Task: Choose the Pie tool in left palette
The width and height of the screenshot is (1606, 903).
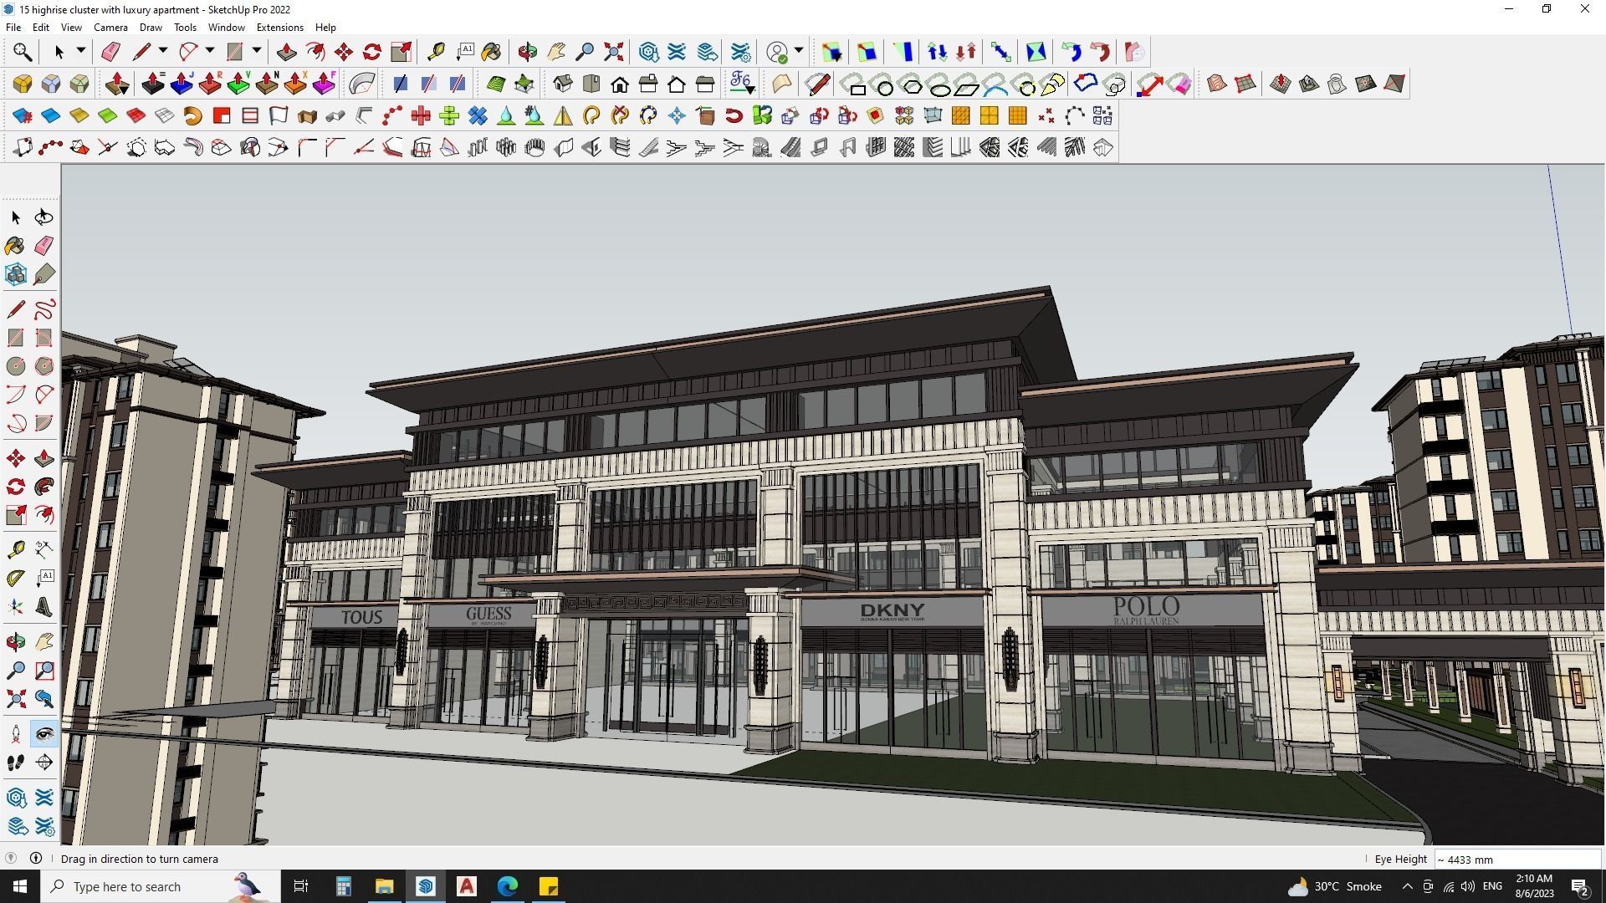Action: click(x=44, y=423)
